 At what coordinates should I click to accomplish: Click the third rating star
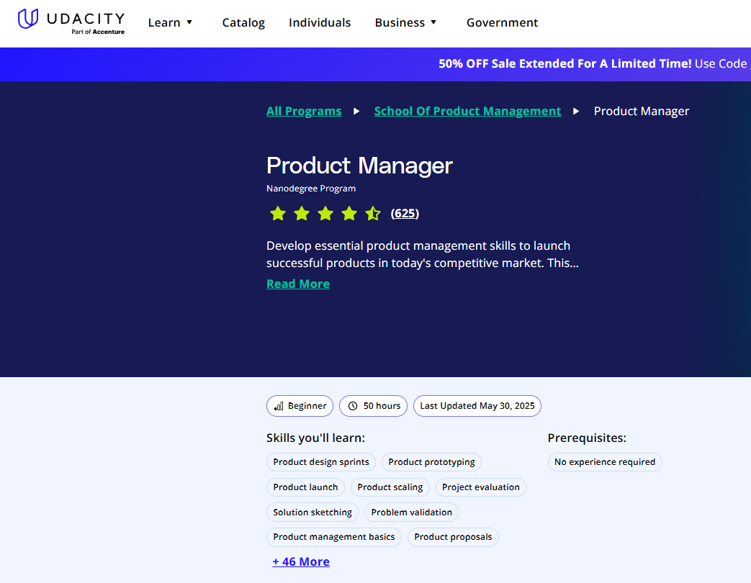[x=325, y=214]
